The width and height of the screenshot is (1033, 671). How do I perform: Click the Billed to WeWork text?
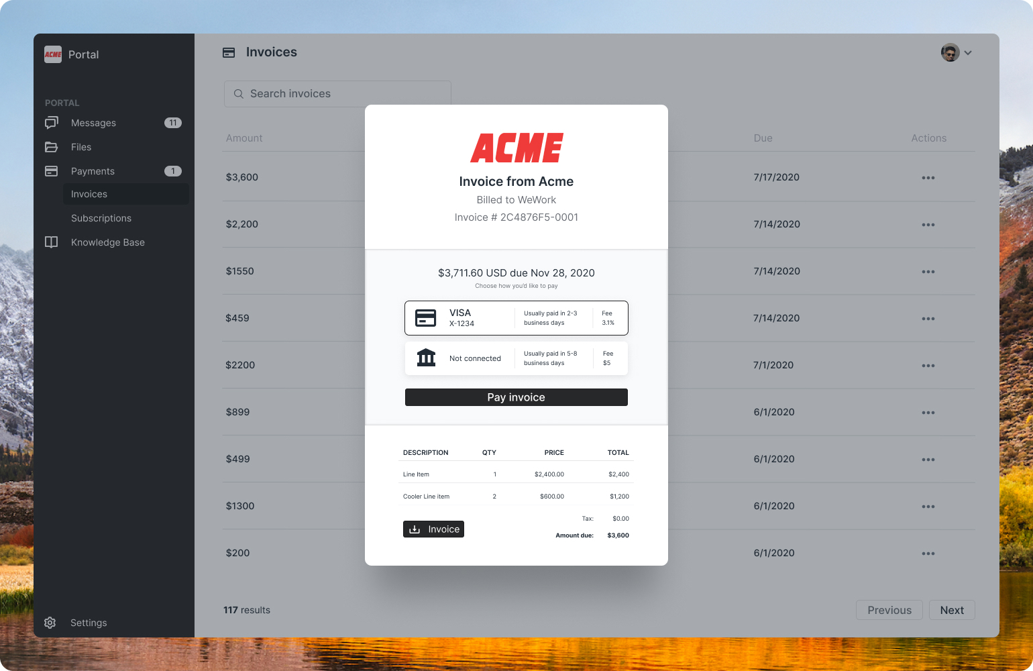516,200
